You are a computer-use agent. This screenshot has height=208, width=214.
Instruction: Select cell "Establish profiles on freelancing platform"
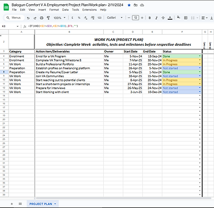click(69, 68)
